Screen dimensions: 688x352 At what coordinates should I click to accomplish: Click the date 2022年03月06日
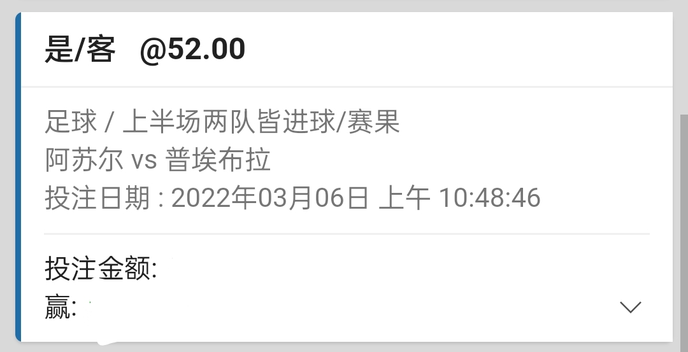point(270,198)
